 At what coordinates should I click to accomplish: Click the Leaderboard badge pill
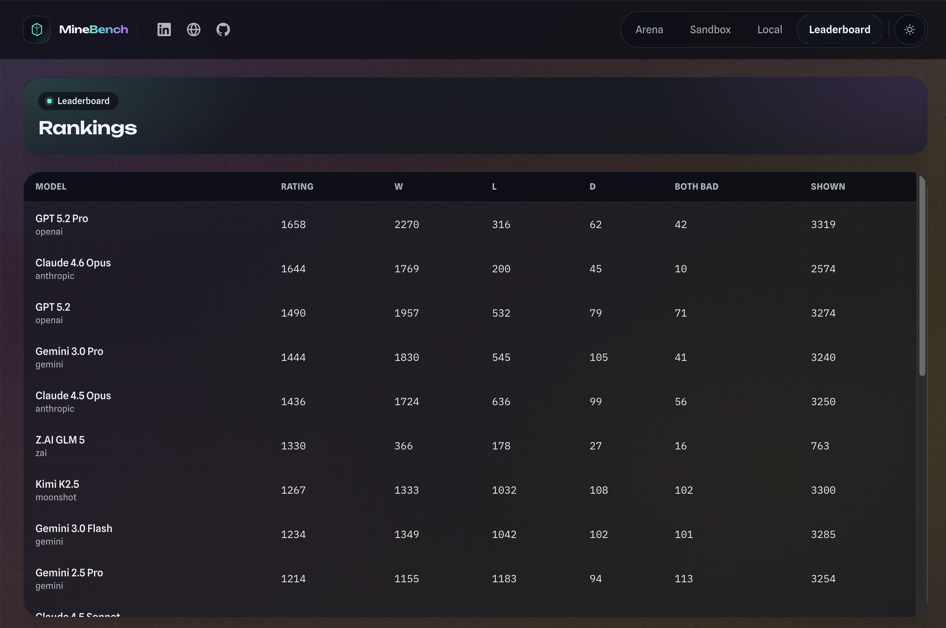pos(78,101)
